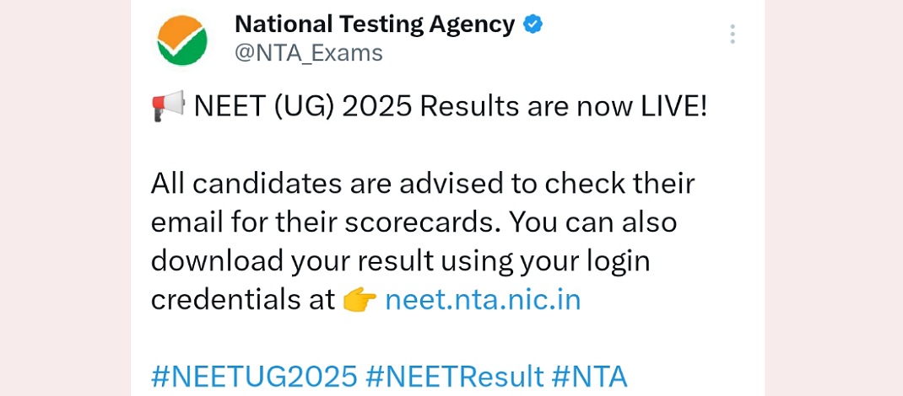Click the pointing hand emoji
903x396 pixels.
point(360,301)
